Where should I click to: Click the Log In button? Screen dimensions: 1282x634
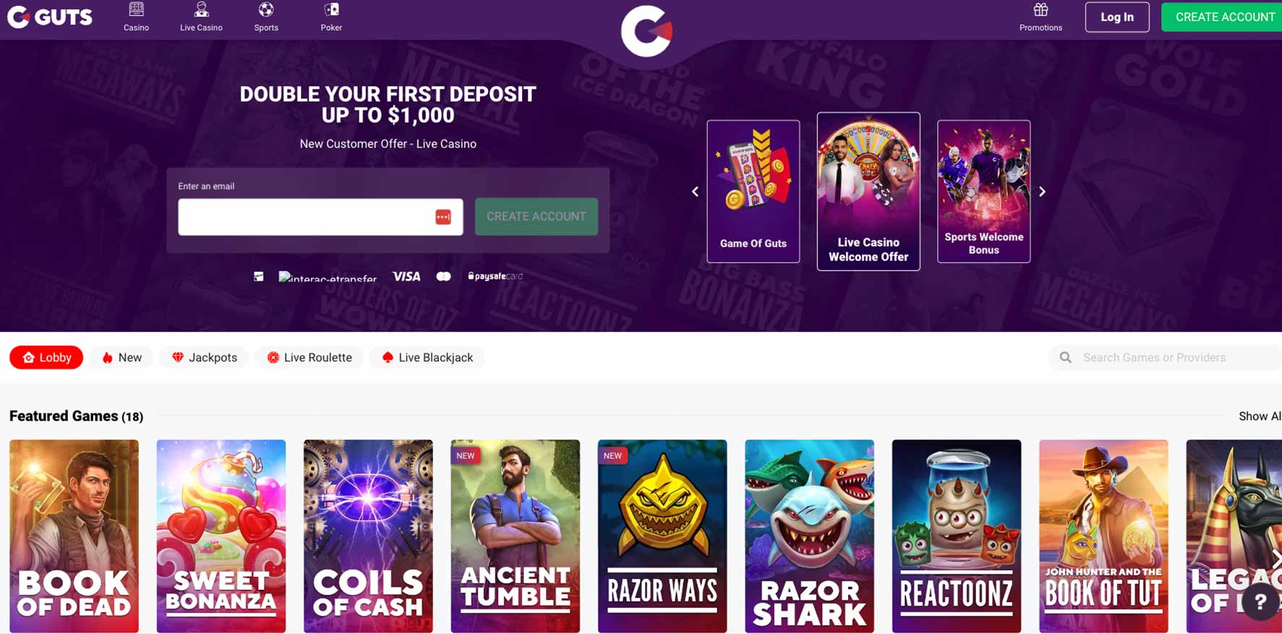click(1117, 17)
